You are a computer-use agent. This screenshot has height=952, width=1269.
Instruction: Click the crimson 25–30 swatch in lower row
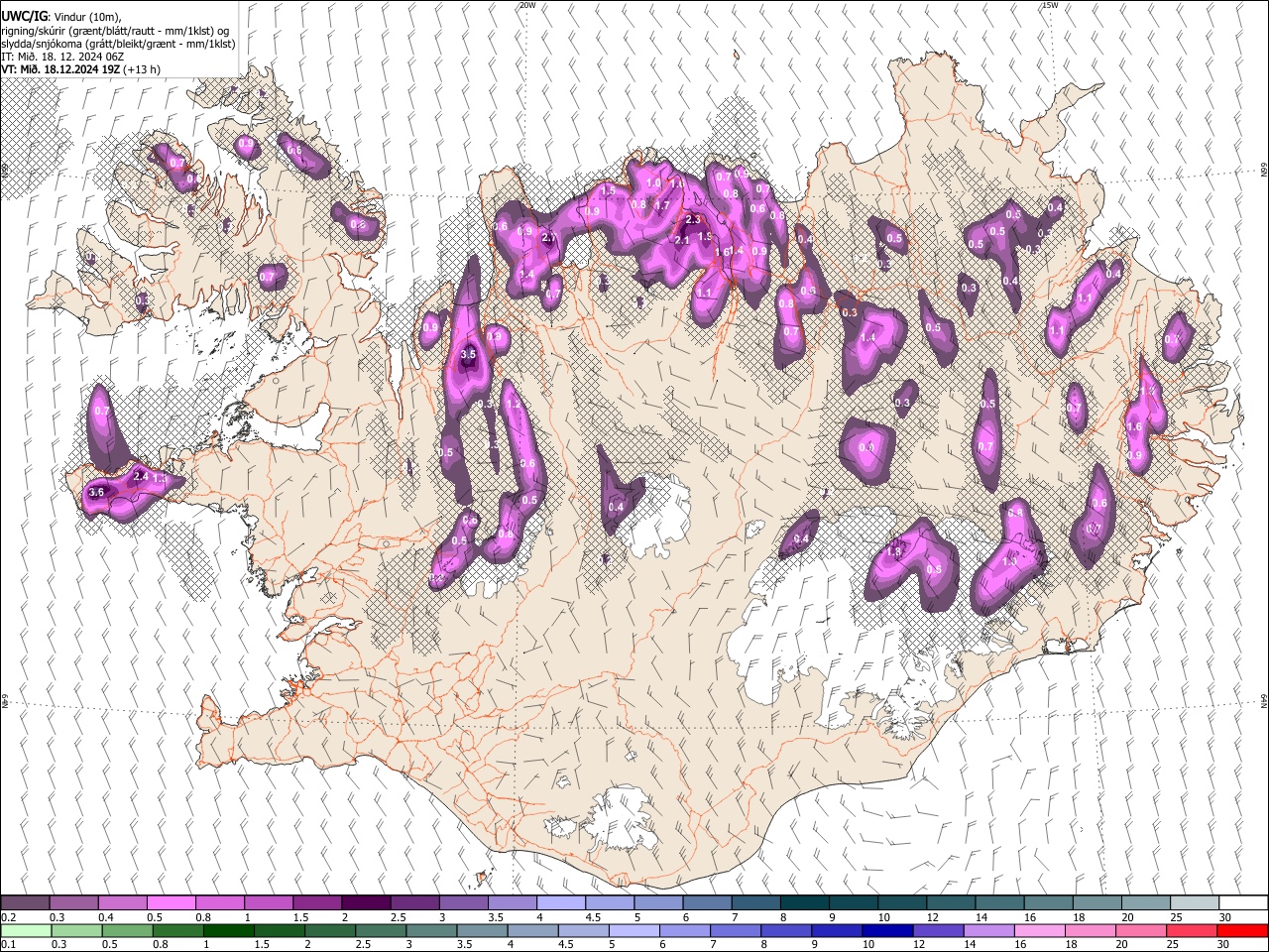(x=1191, y=931)
